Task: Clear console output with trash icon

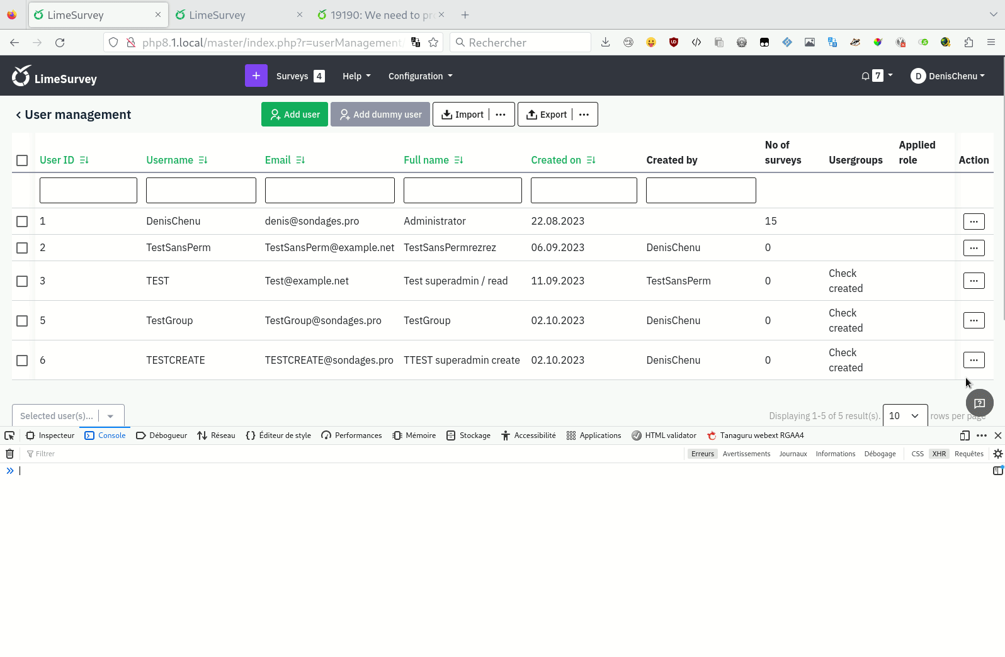Action: click(10, 454)
